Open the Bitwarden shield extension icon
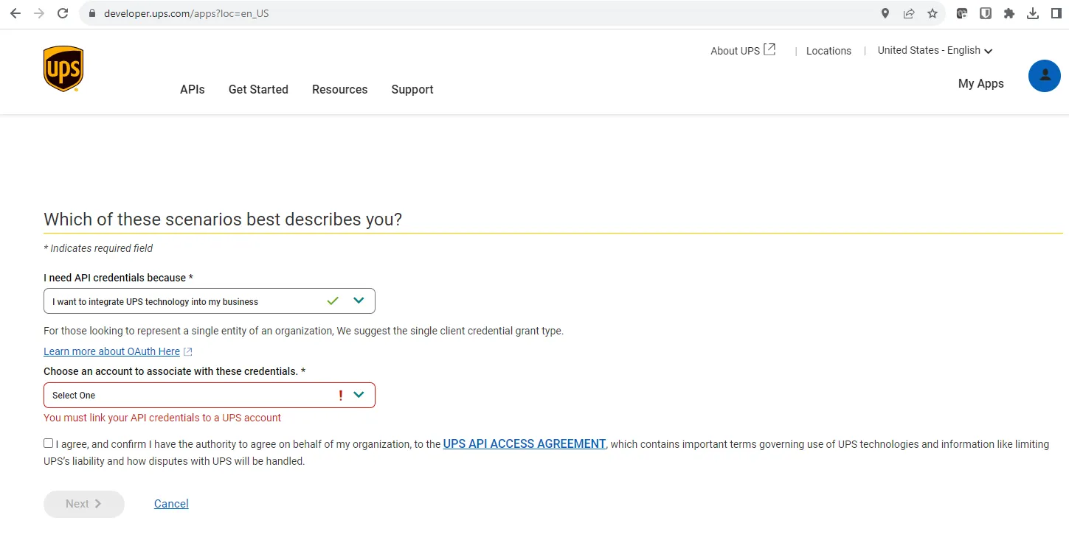 985,13
